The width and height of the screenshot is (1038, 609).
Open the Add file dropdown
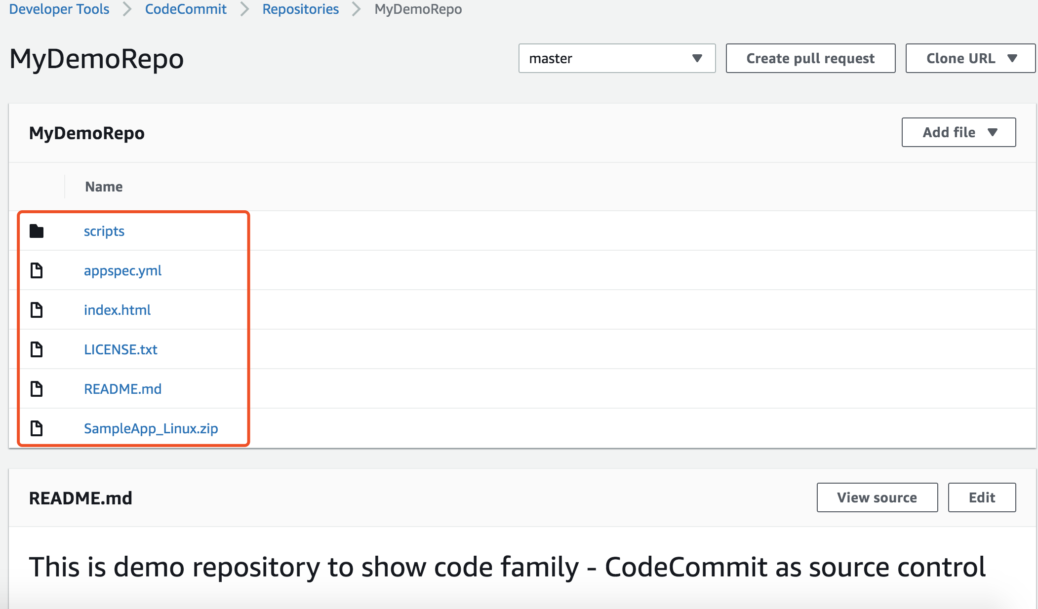[958, 132]
